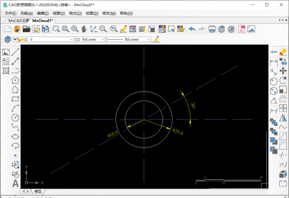Select the Eraser delete tool
This screenshot has width=289, height=198.
click(x=283, y=52)
